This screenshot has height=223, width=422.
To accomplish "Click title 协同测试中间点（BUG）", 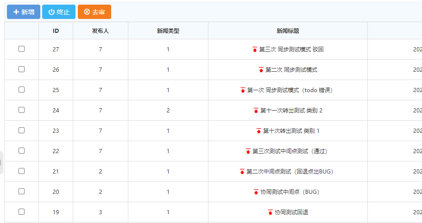I will (290, 192).
